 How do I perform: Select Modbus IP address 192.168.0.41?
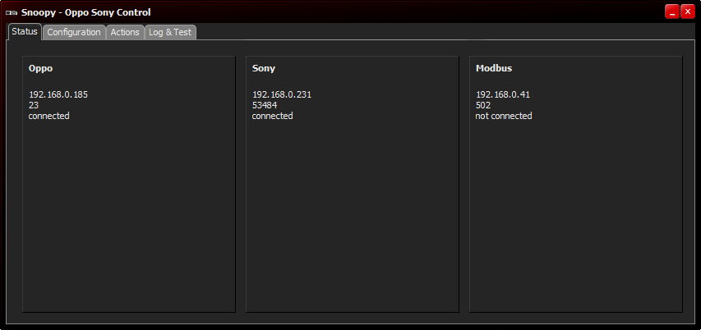pos(503,94)
